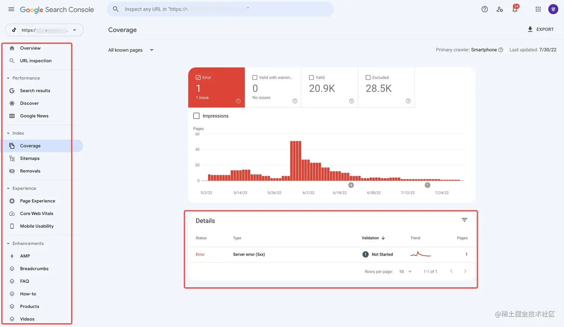Click chart annotation marker labeled 1
The image size is (564, 327).
(x=427, y=185)
